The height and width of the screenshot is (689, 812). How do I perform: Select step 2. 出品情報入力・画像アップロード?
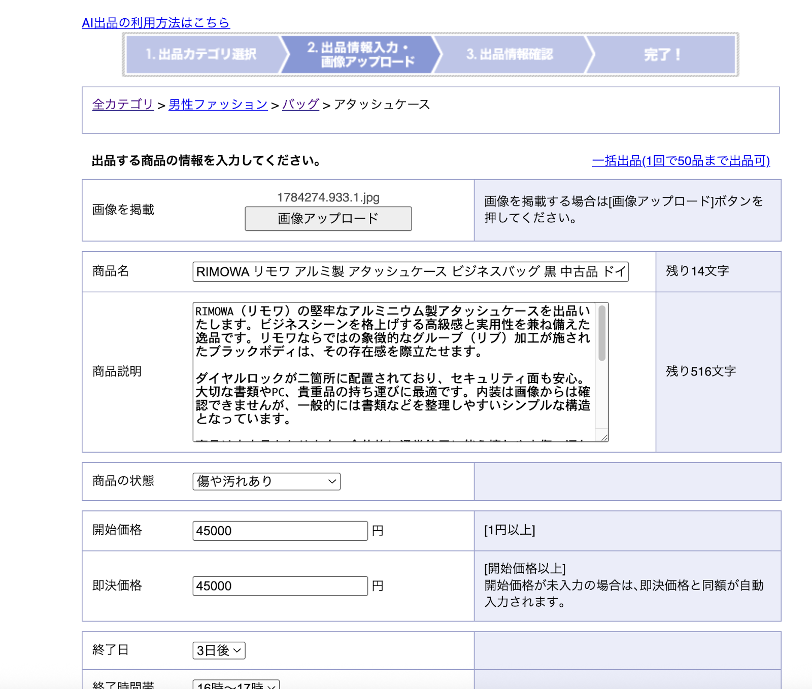click(x=360, y=54)
